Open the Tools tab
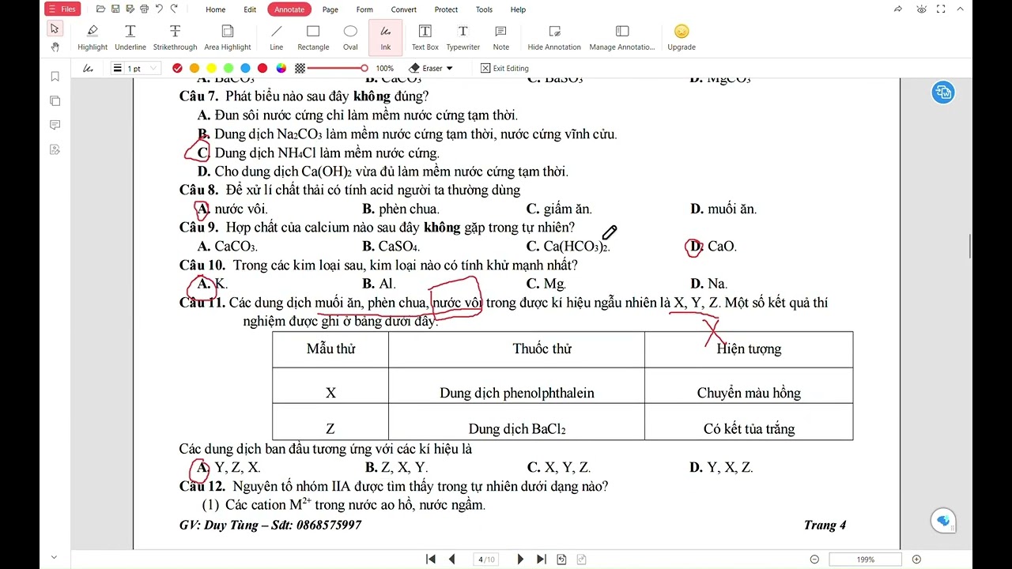Screen dimensions: 1012x569 click(x=484, y=9)
